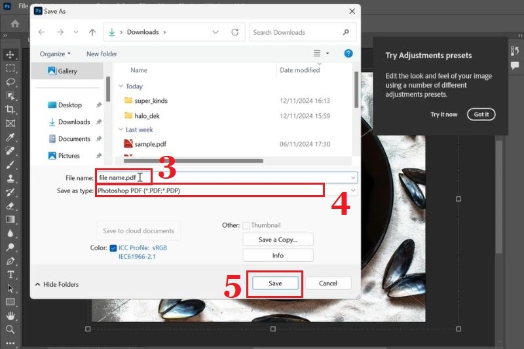Navigate back in Save As dialog

41,32
